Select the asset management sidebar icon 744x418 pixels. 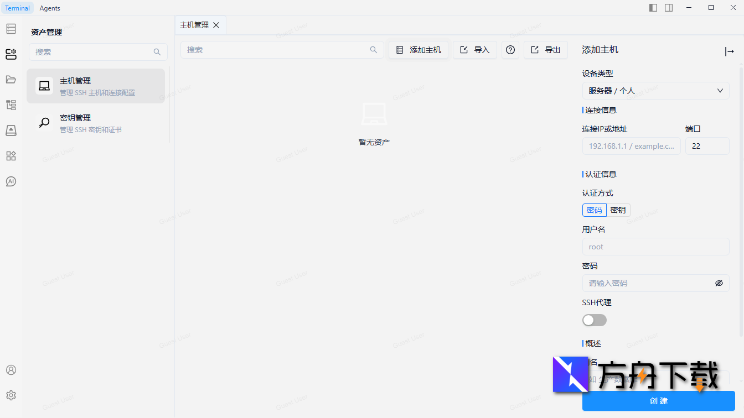pyautogui.click(x=11, y=54)
